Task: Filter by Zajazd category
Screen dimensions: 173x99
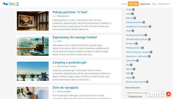Action: 129,78
